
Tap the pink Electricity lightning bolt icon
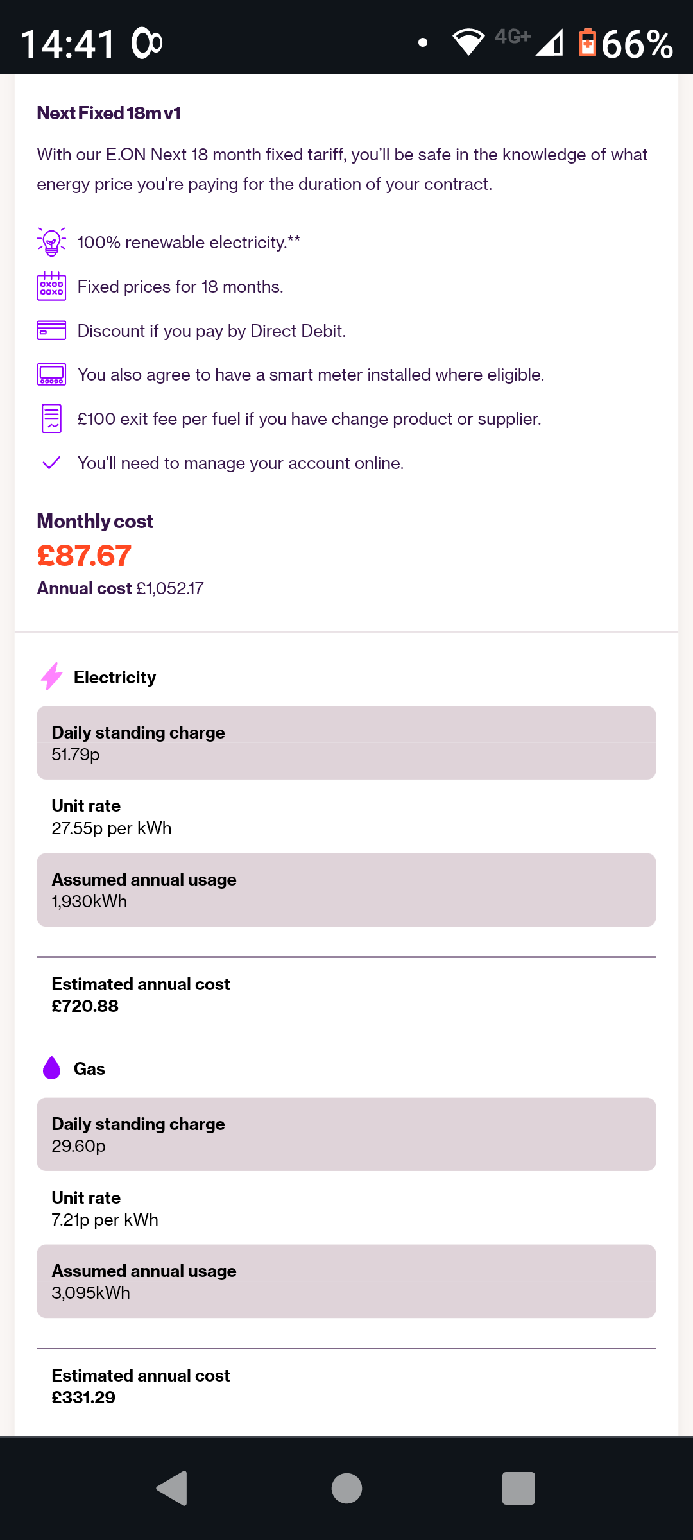[52, 676]
